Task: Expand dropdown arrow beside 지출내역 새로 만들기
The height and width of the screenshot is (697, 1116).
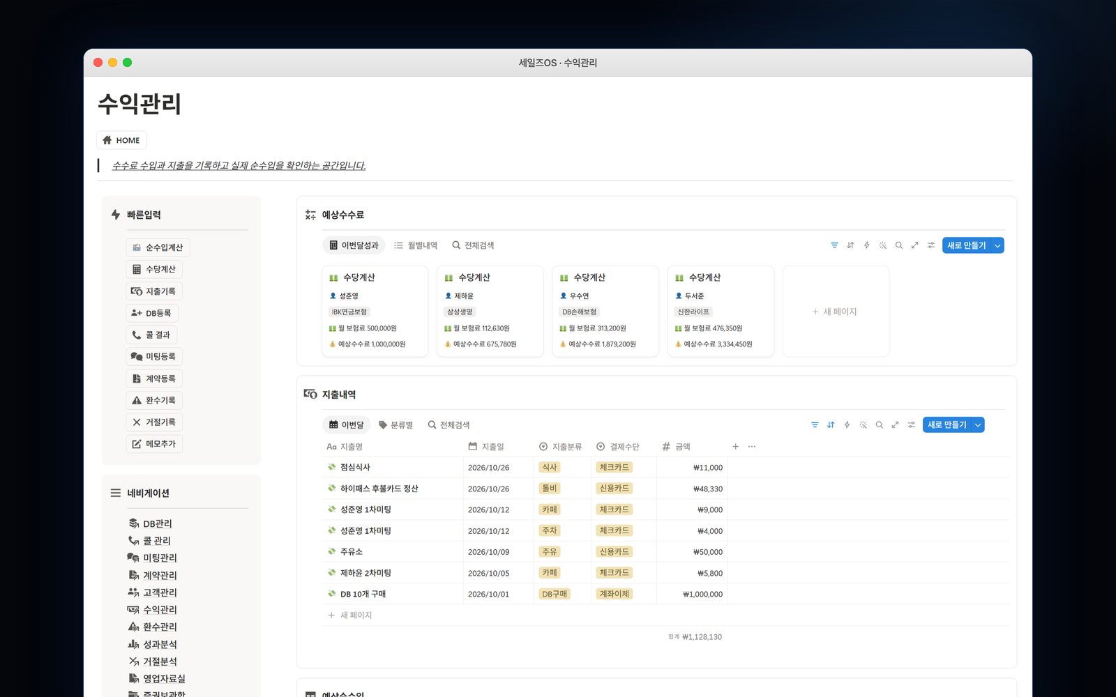Action: point(978,424)
